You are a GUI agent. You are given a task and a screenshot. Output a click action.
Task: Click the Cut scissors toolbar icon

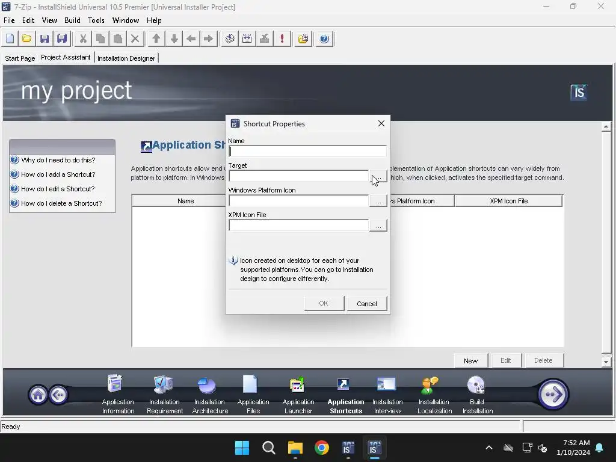point(83,38)
